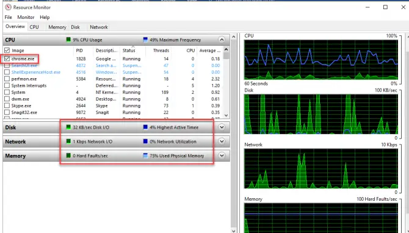
Task: Select the Snagit32.exe process name
Action: 24,112
